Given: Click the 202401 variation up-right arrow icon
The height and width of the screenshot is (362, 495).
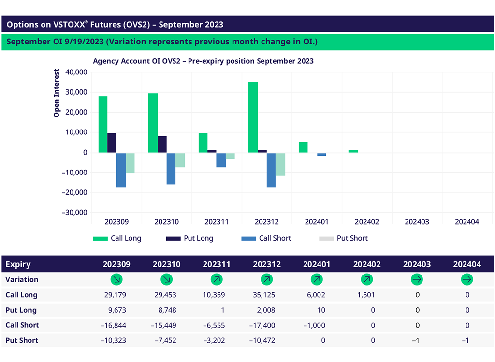Looking at the screenshot, I should click(x=317, y=279).
